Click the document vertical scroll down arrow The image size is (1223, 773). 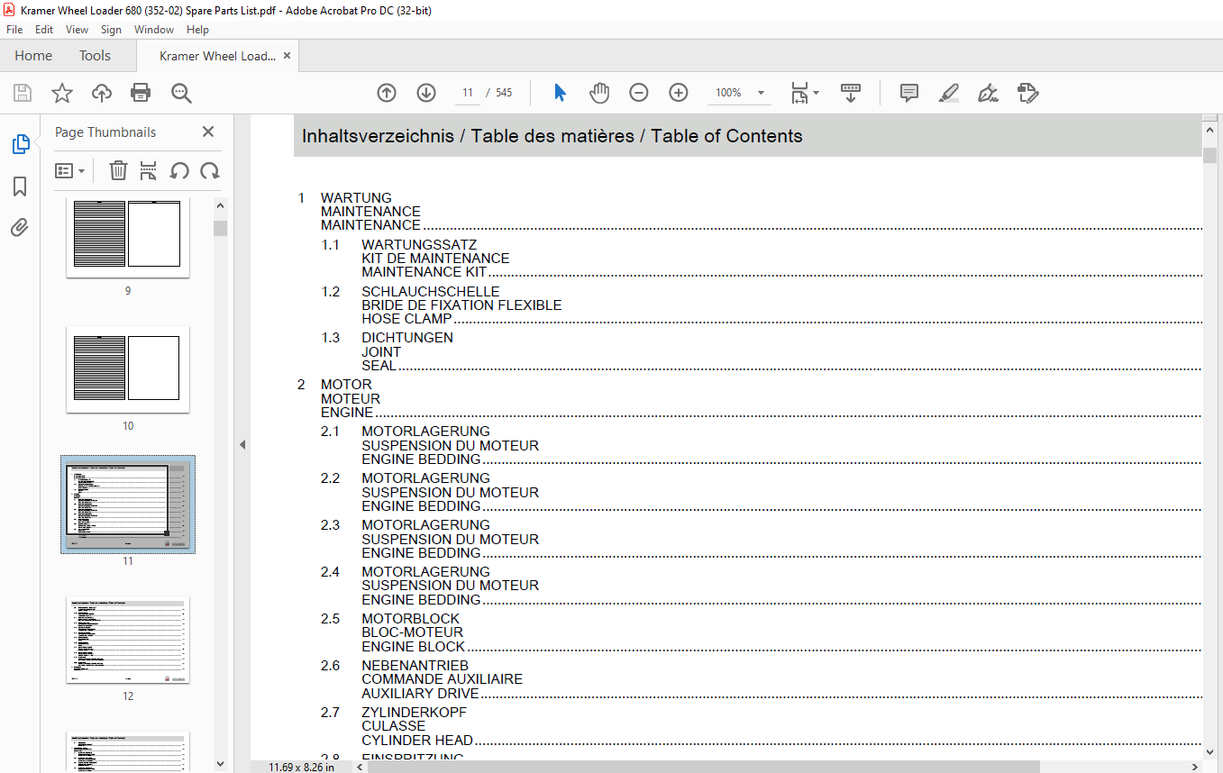pyautogui.click(x=1209, y=751)
